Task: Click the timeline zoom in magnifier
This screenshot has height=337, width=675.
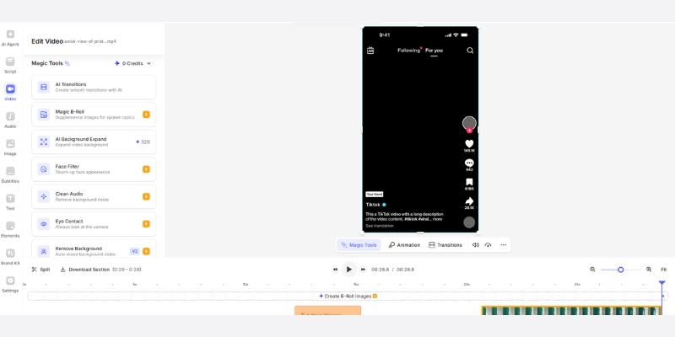Action: (x=649, y=270)
